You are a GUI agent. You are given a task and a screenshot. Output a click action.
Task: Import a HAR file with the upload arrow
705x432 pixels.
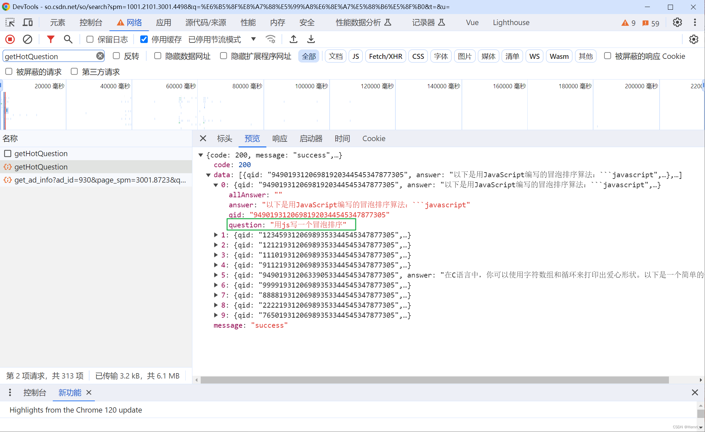(294, 39)
